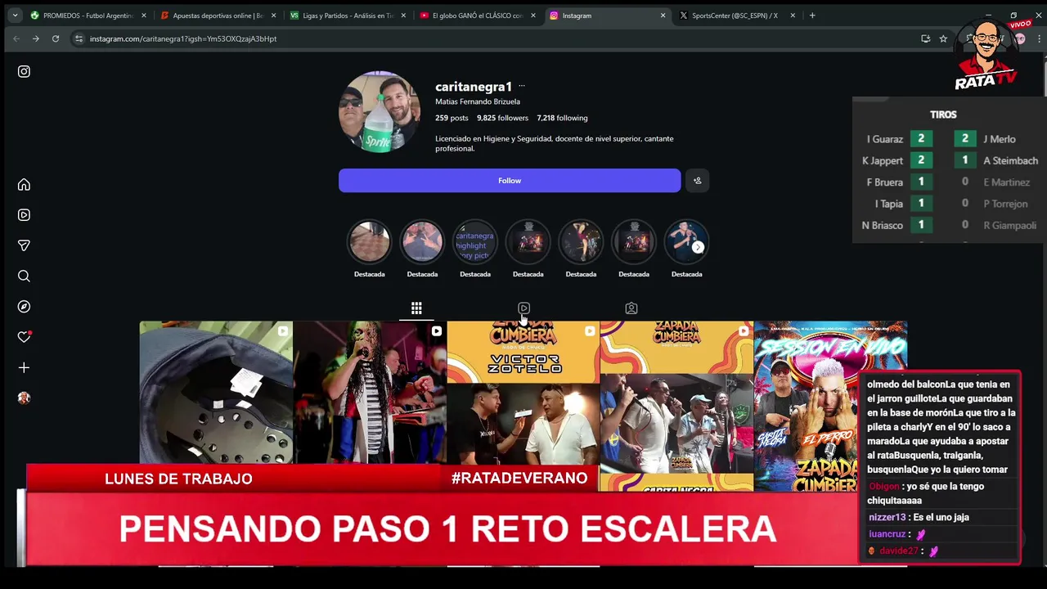The height and width of the screenshot is (589, 1047).
Task: Go to Instagram Home feed icon
Action: pyautogui.click(x=24, y=185)
